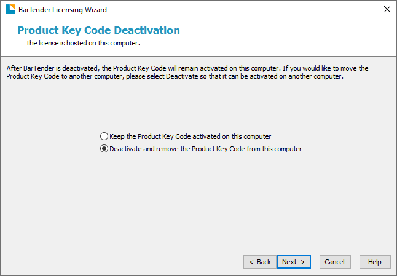Click the radio circle beside "Keep the Product Key Code"
The image size is (397, 276).
pos(104,136)
